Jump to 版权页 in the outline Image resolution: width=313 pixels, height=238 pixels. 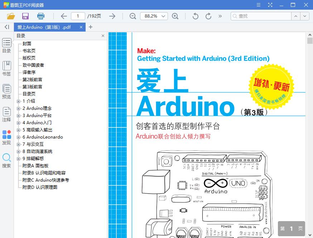tap(29, 58)
